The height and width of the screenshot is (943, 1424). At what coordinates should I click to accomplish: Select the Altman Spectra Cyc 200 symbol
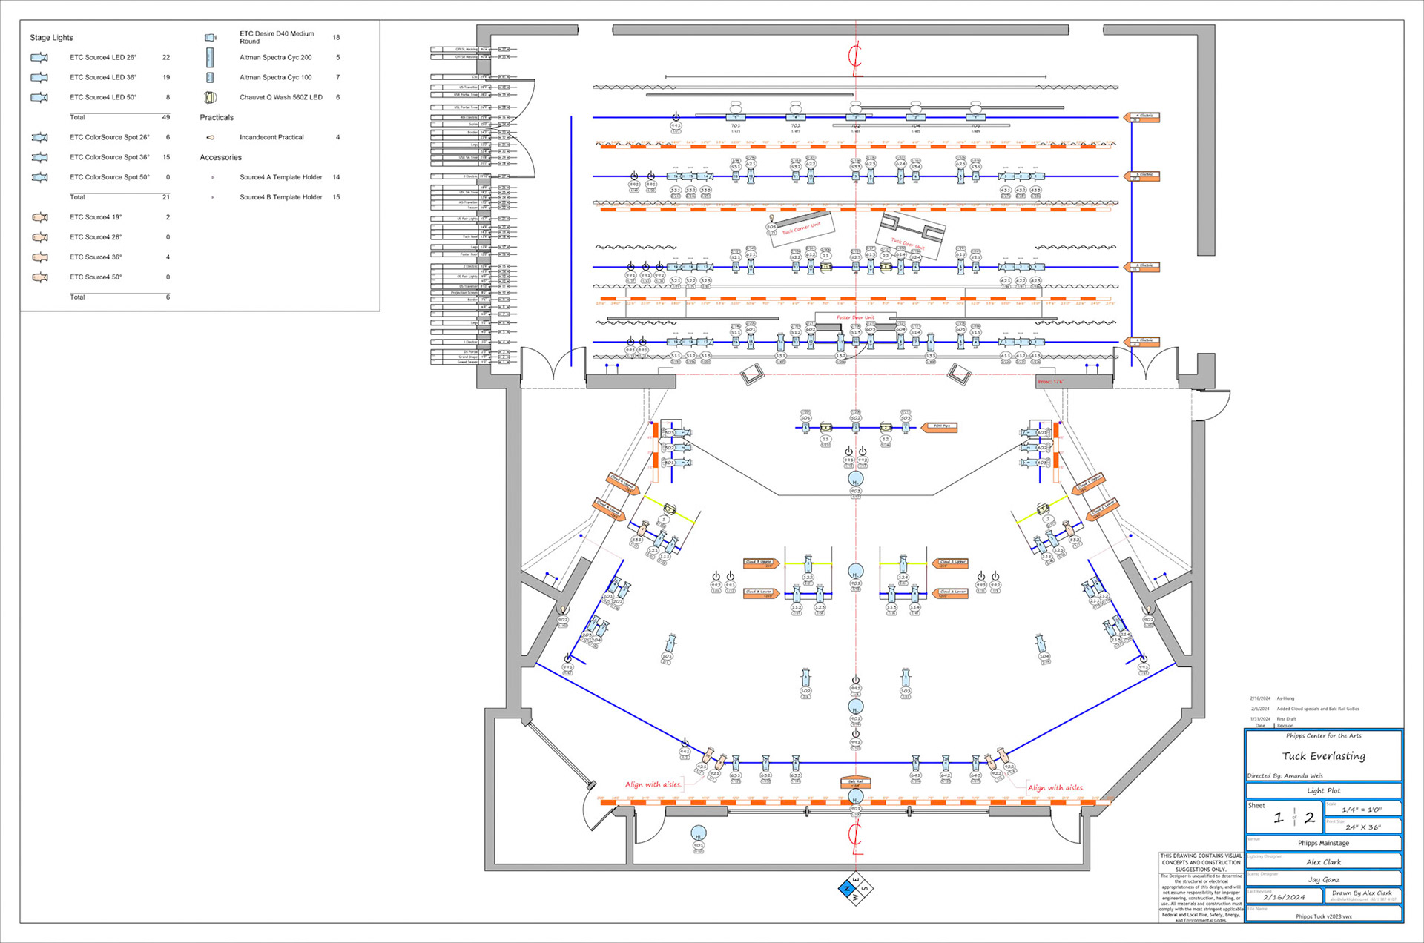click(x=210, y=57)
